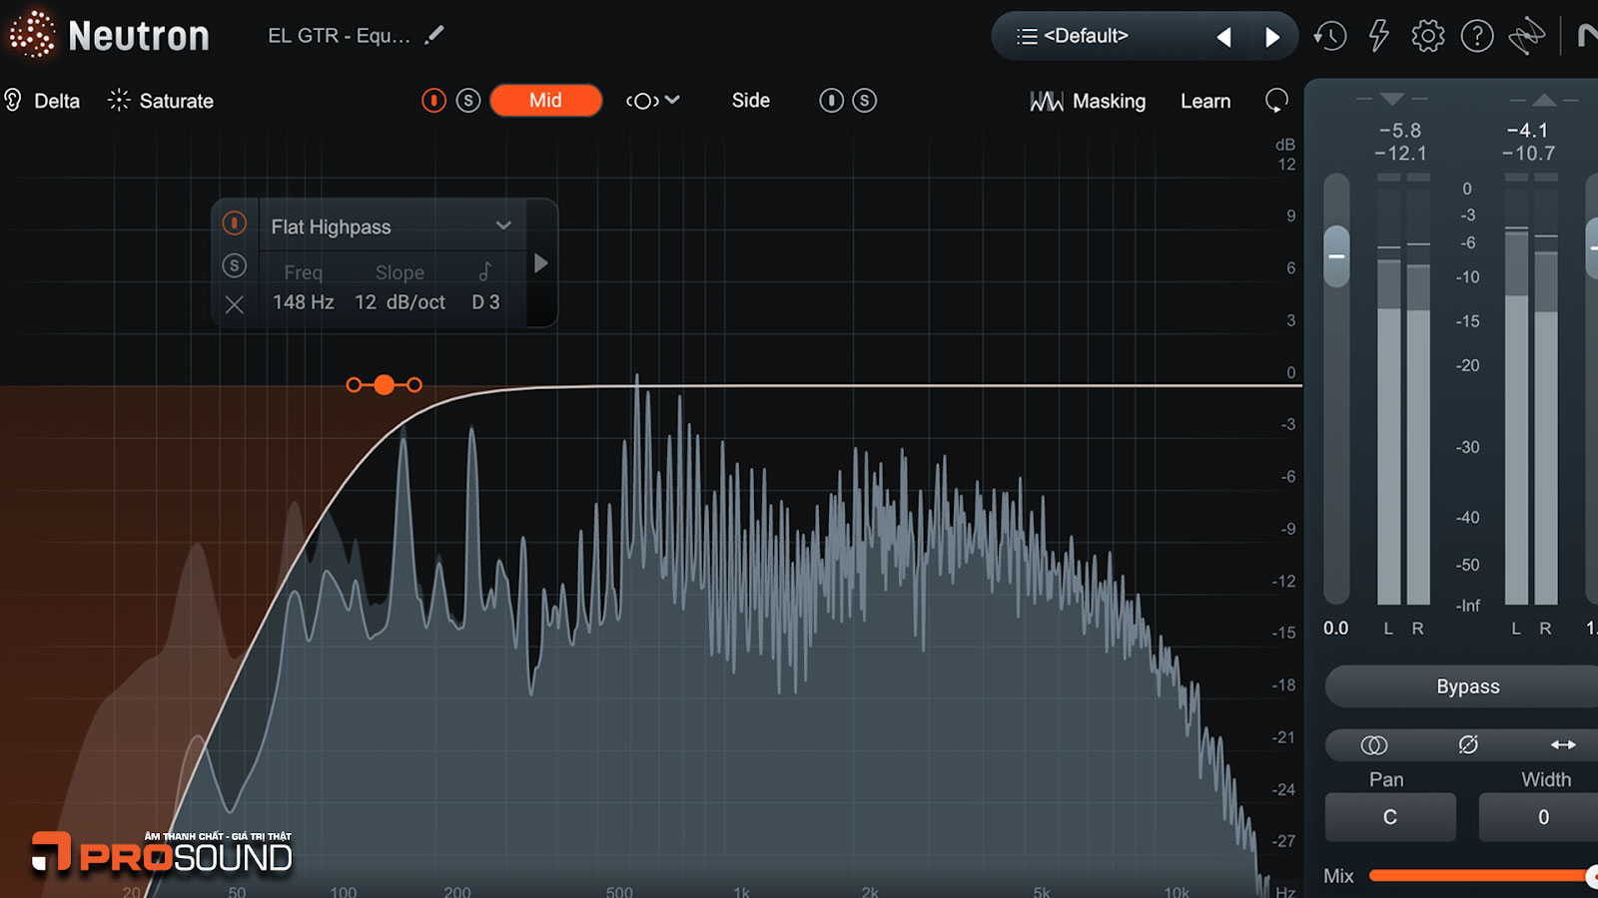Open the Flat Highpass filter type dropdown
1598x898 pixels.
pos(503,226)
